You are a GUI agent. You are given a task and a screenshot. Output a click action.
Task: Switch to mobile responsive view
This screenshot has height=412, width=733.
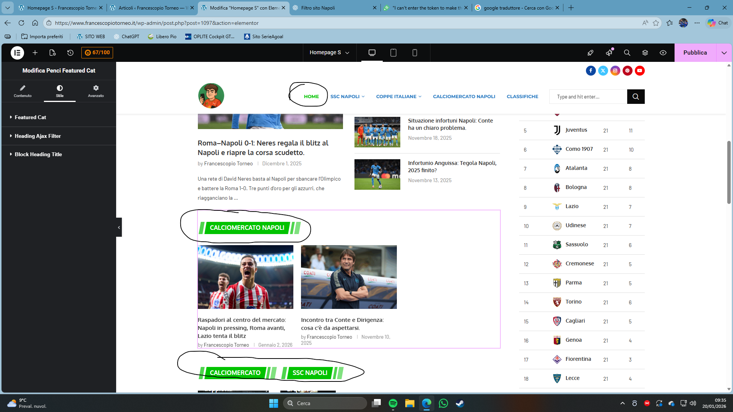(x=414, y=53)
